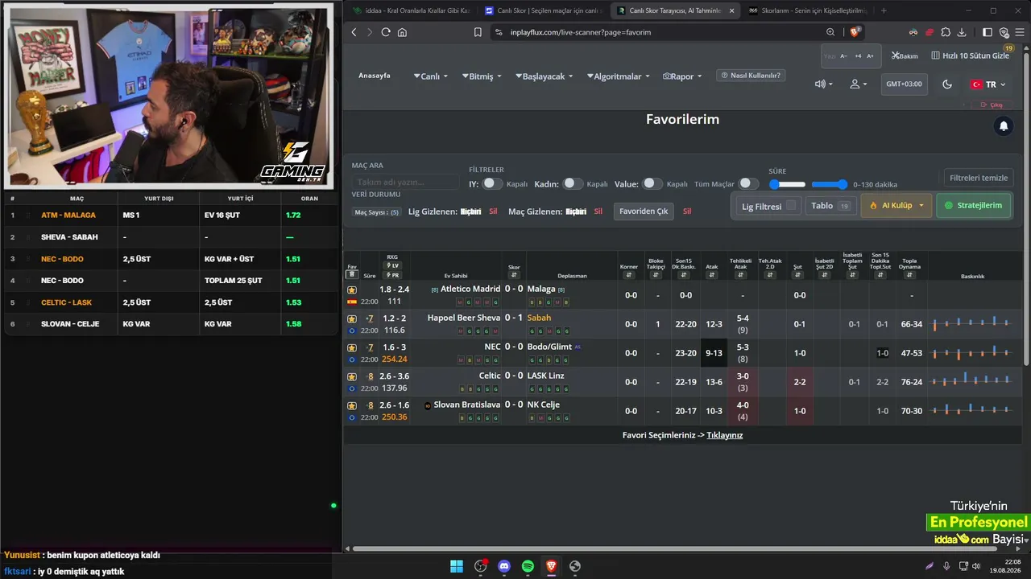The image size is (1031, 579).
Task: Switch to iddaa Kral Oranlarla tab
Action: click(x=412, y=10)
